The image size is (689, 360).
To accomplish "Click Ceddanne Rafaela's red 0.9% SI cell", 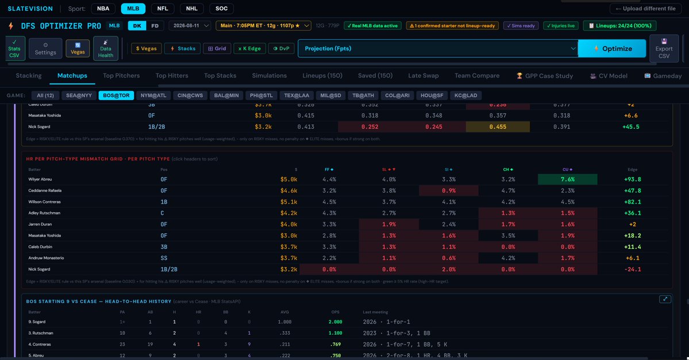I will pos(449,191).
